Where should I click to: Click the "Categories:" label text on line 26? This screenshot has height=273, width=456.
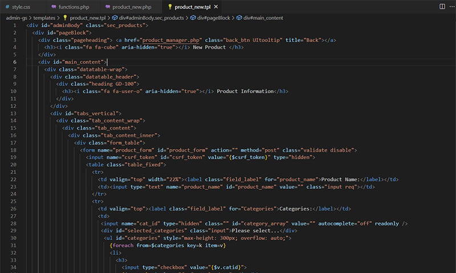pyautogui.click(x=296, y=209)
